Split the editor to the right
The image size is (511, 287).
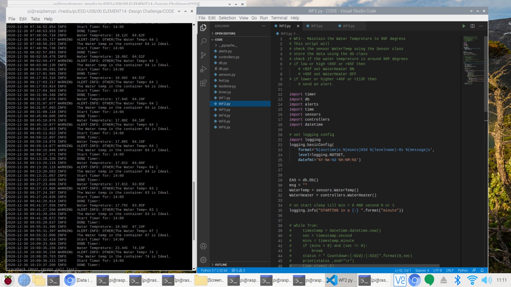(x=472, y=26)
